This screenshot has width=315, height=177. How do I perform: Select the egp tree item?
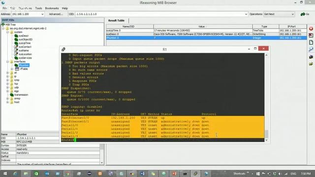(x=16, y=91)
